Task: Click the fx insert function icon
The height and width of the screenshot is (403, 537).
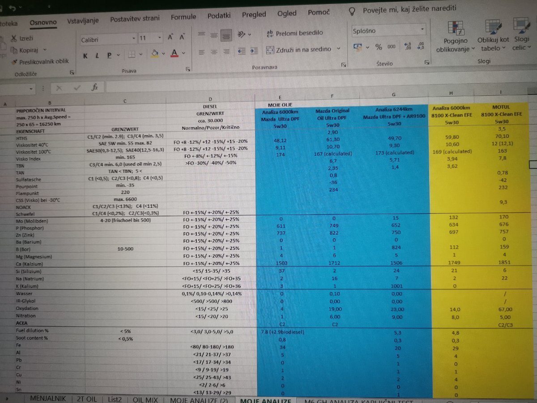Action: pos(95,87)
